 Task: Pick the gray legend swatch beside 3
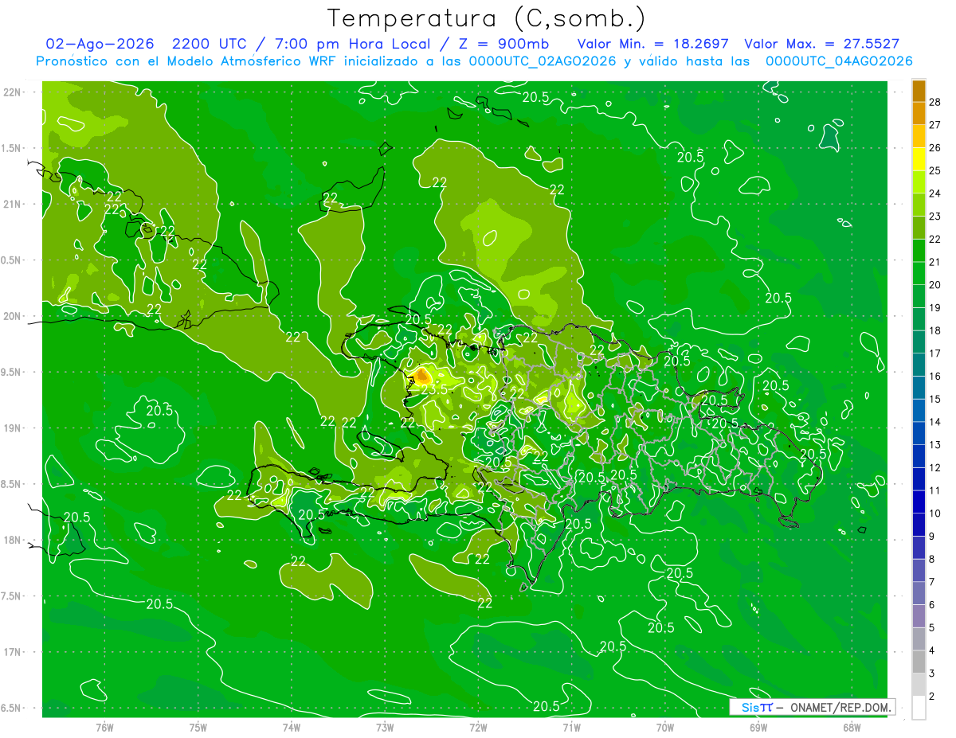click(x=919, y=662)
